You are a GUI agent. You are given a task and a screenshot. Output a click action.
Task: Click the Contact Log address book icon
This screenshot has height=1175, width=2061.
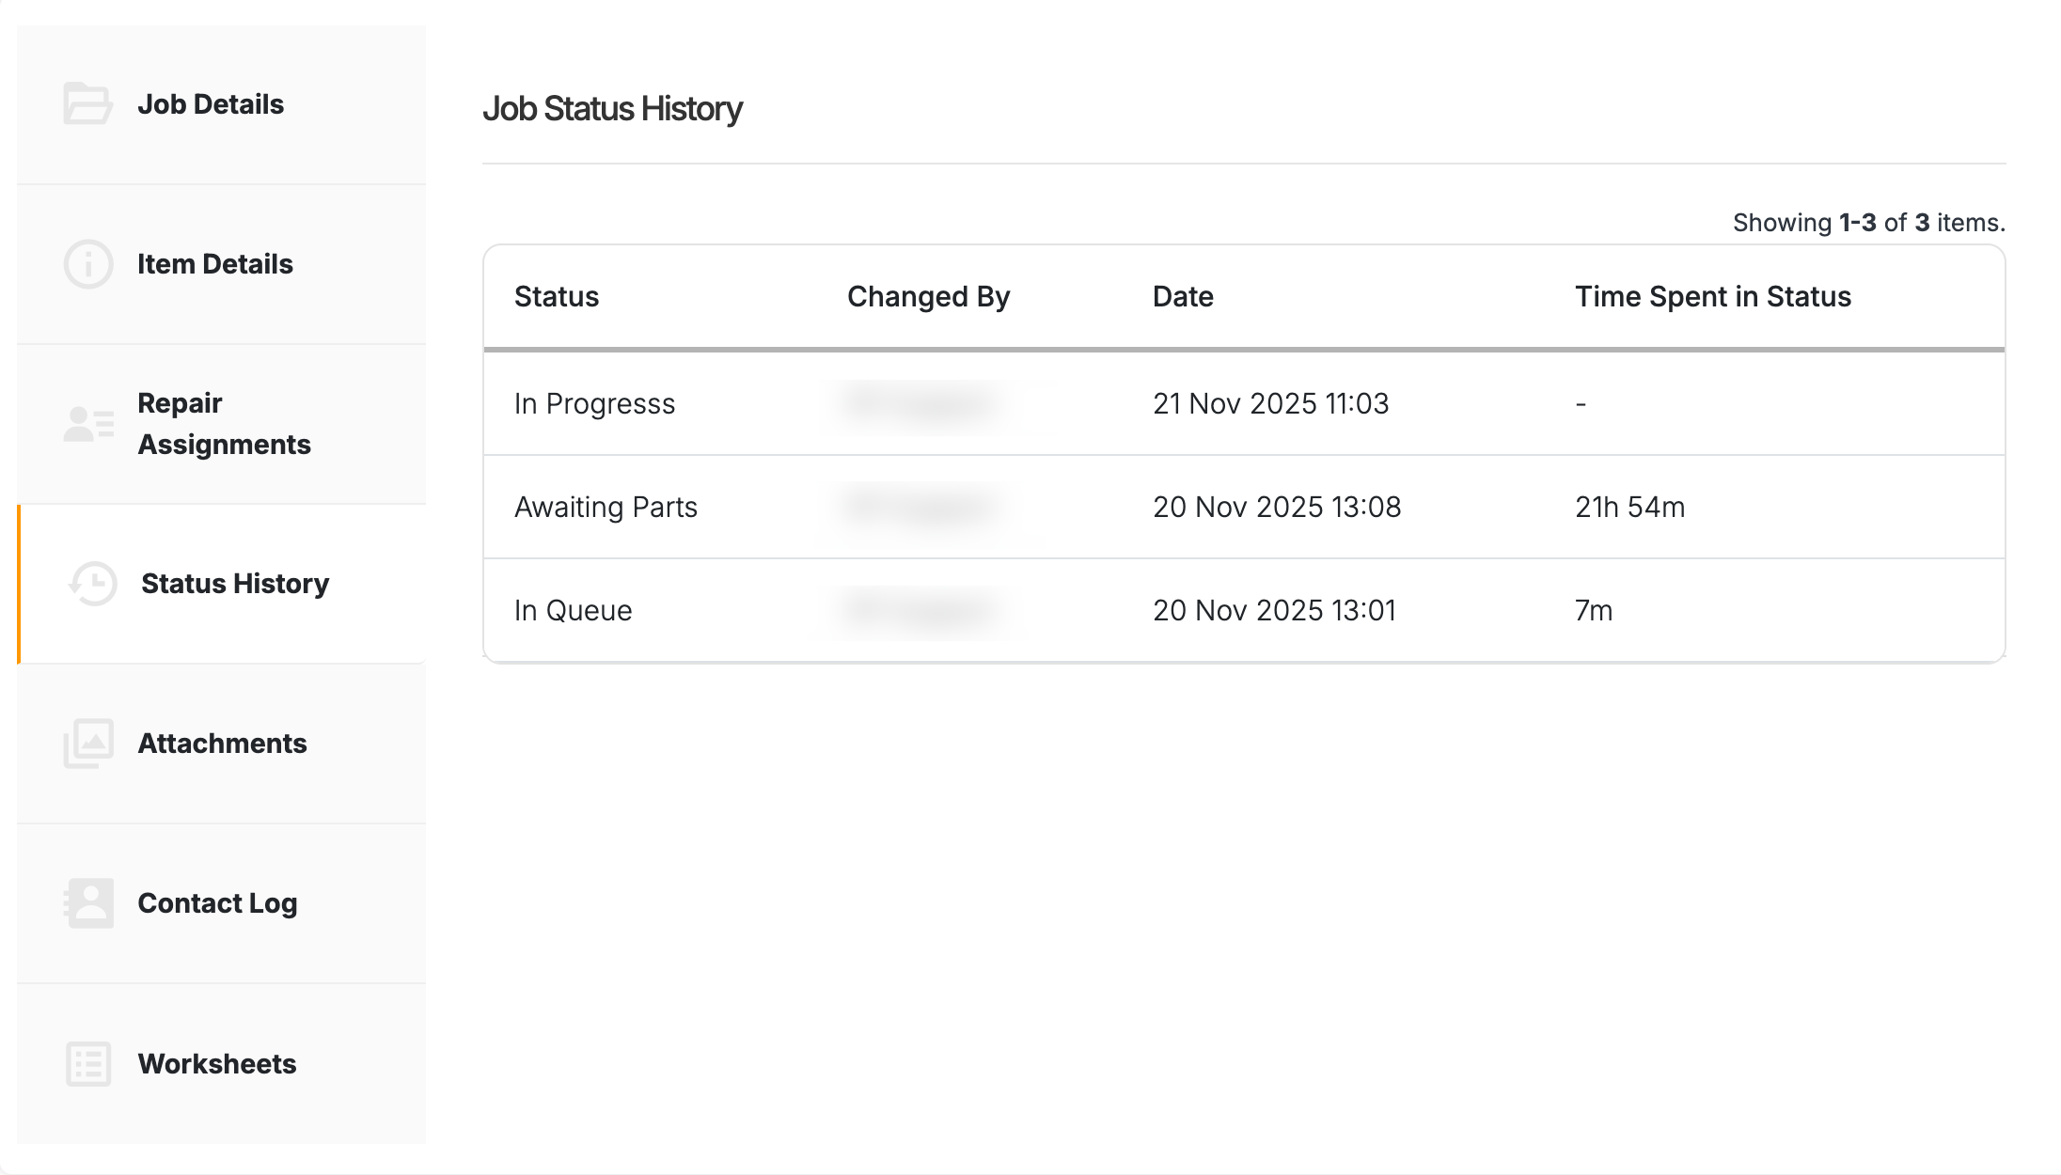click(x=88, y=903)
